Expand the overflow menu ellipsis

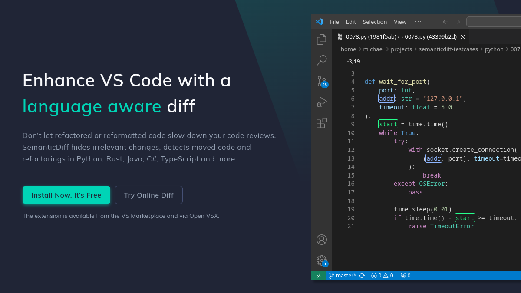[x=418, y=22]
